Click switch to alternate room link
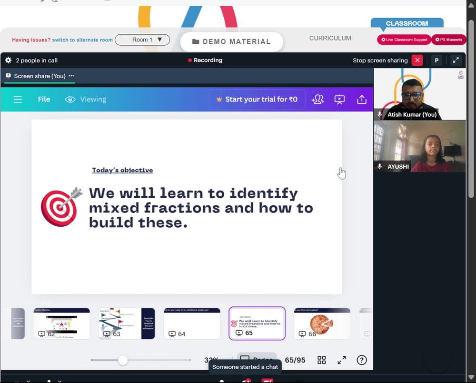The image size is (476, 383). point(82,40)
